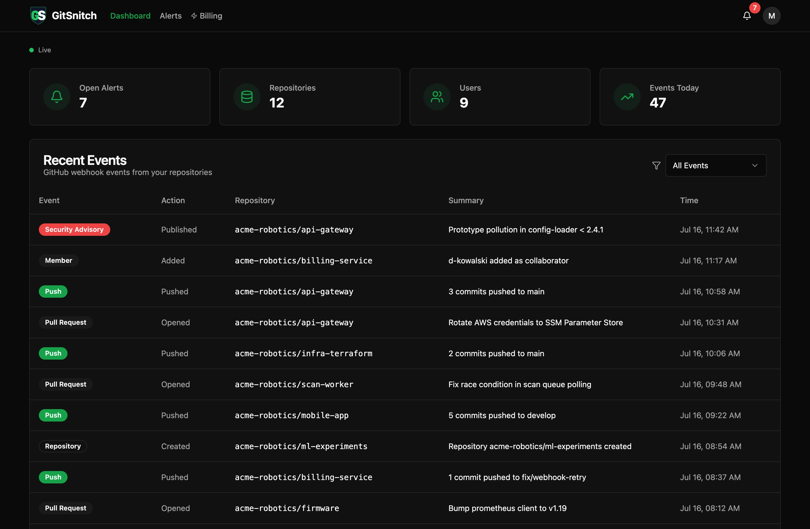Click the Recent Events heading

(85, 160)
